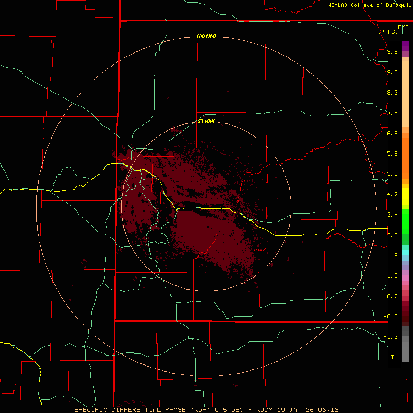Image resolution: width=413 pixels, height=413 pixels.
Task: Click the 3.4 value on color scale
Action: click(392, 215)
